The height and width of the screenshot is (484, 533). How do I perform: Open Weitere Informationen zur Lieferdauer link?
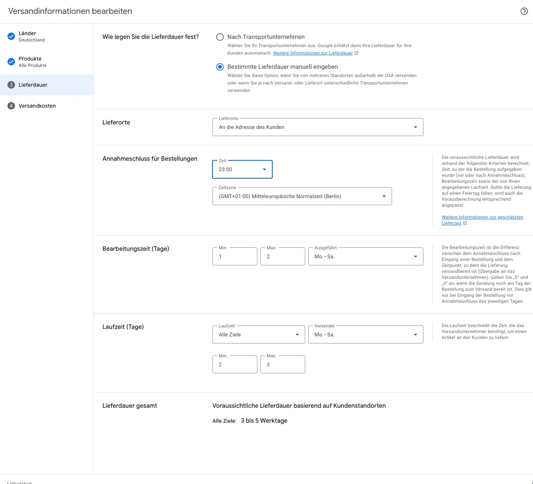click(x=313, y=53)
